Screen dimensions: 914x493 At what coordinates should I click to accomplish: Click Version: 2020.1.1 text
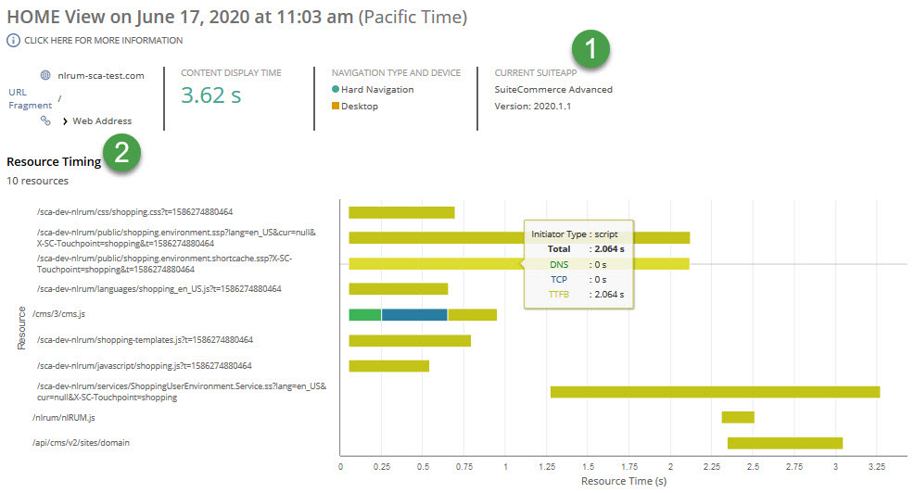pos(533,106)
